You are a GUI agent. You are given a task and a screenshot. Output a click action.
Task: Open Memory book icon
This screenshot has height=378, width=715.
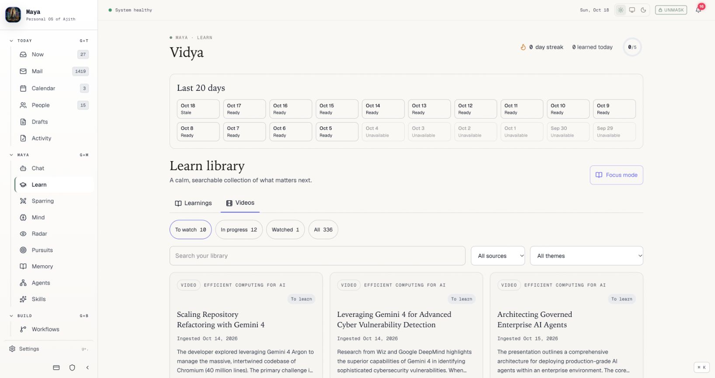tap(23, 266)
